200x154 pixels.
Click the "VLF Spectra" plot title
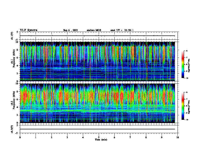click(29, 30)
